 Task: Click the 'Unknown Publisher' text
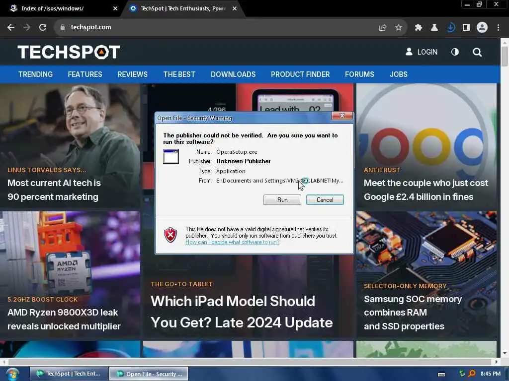tap(243, 161)
